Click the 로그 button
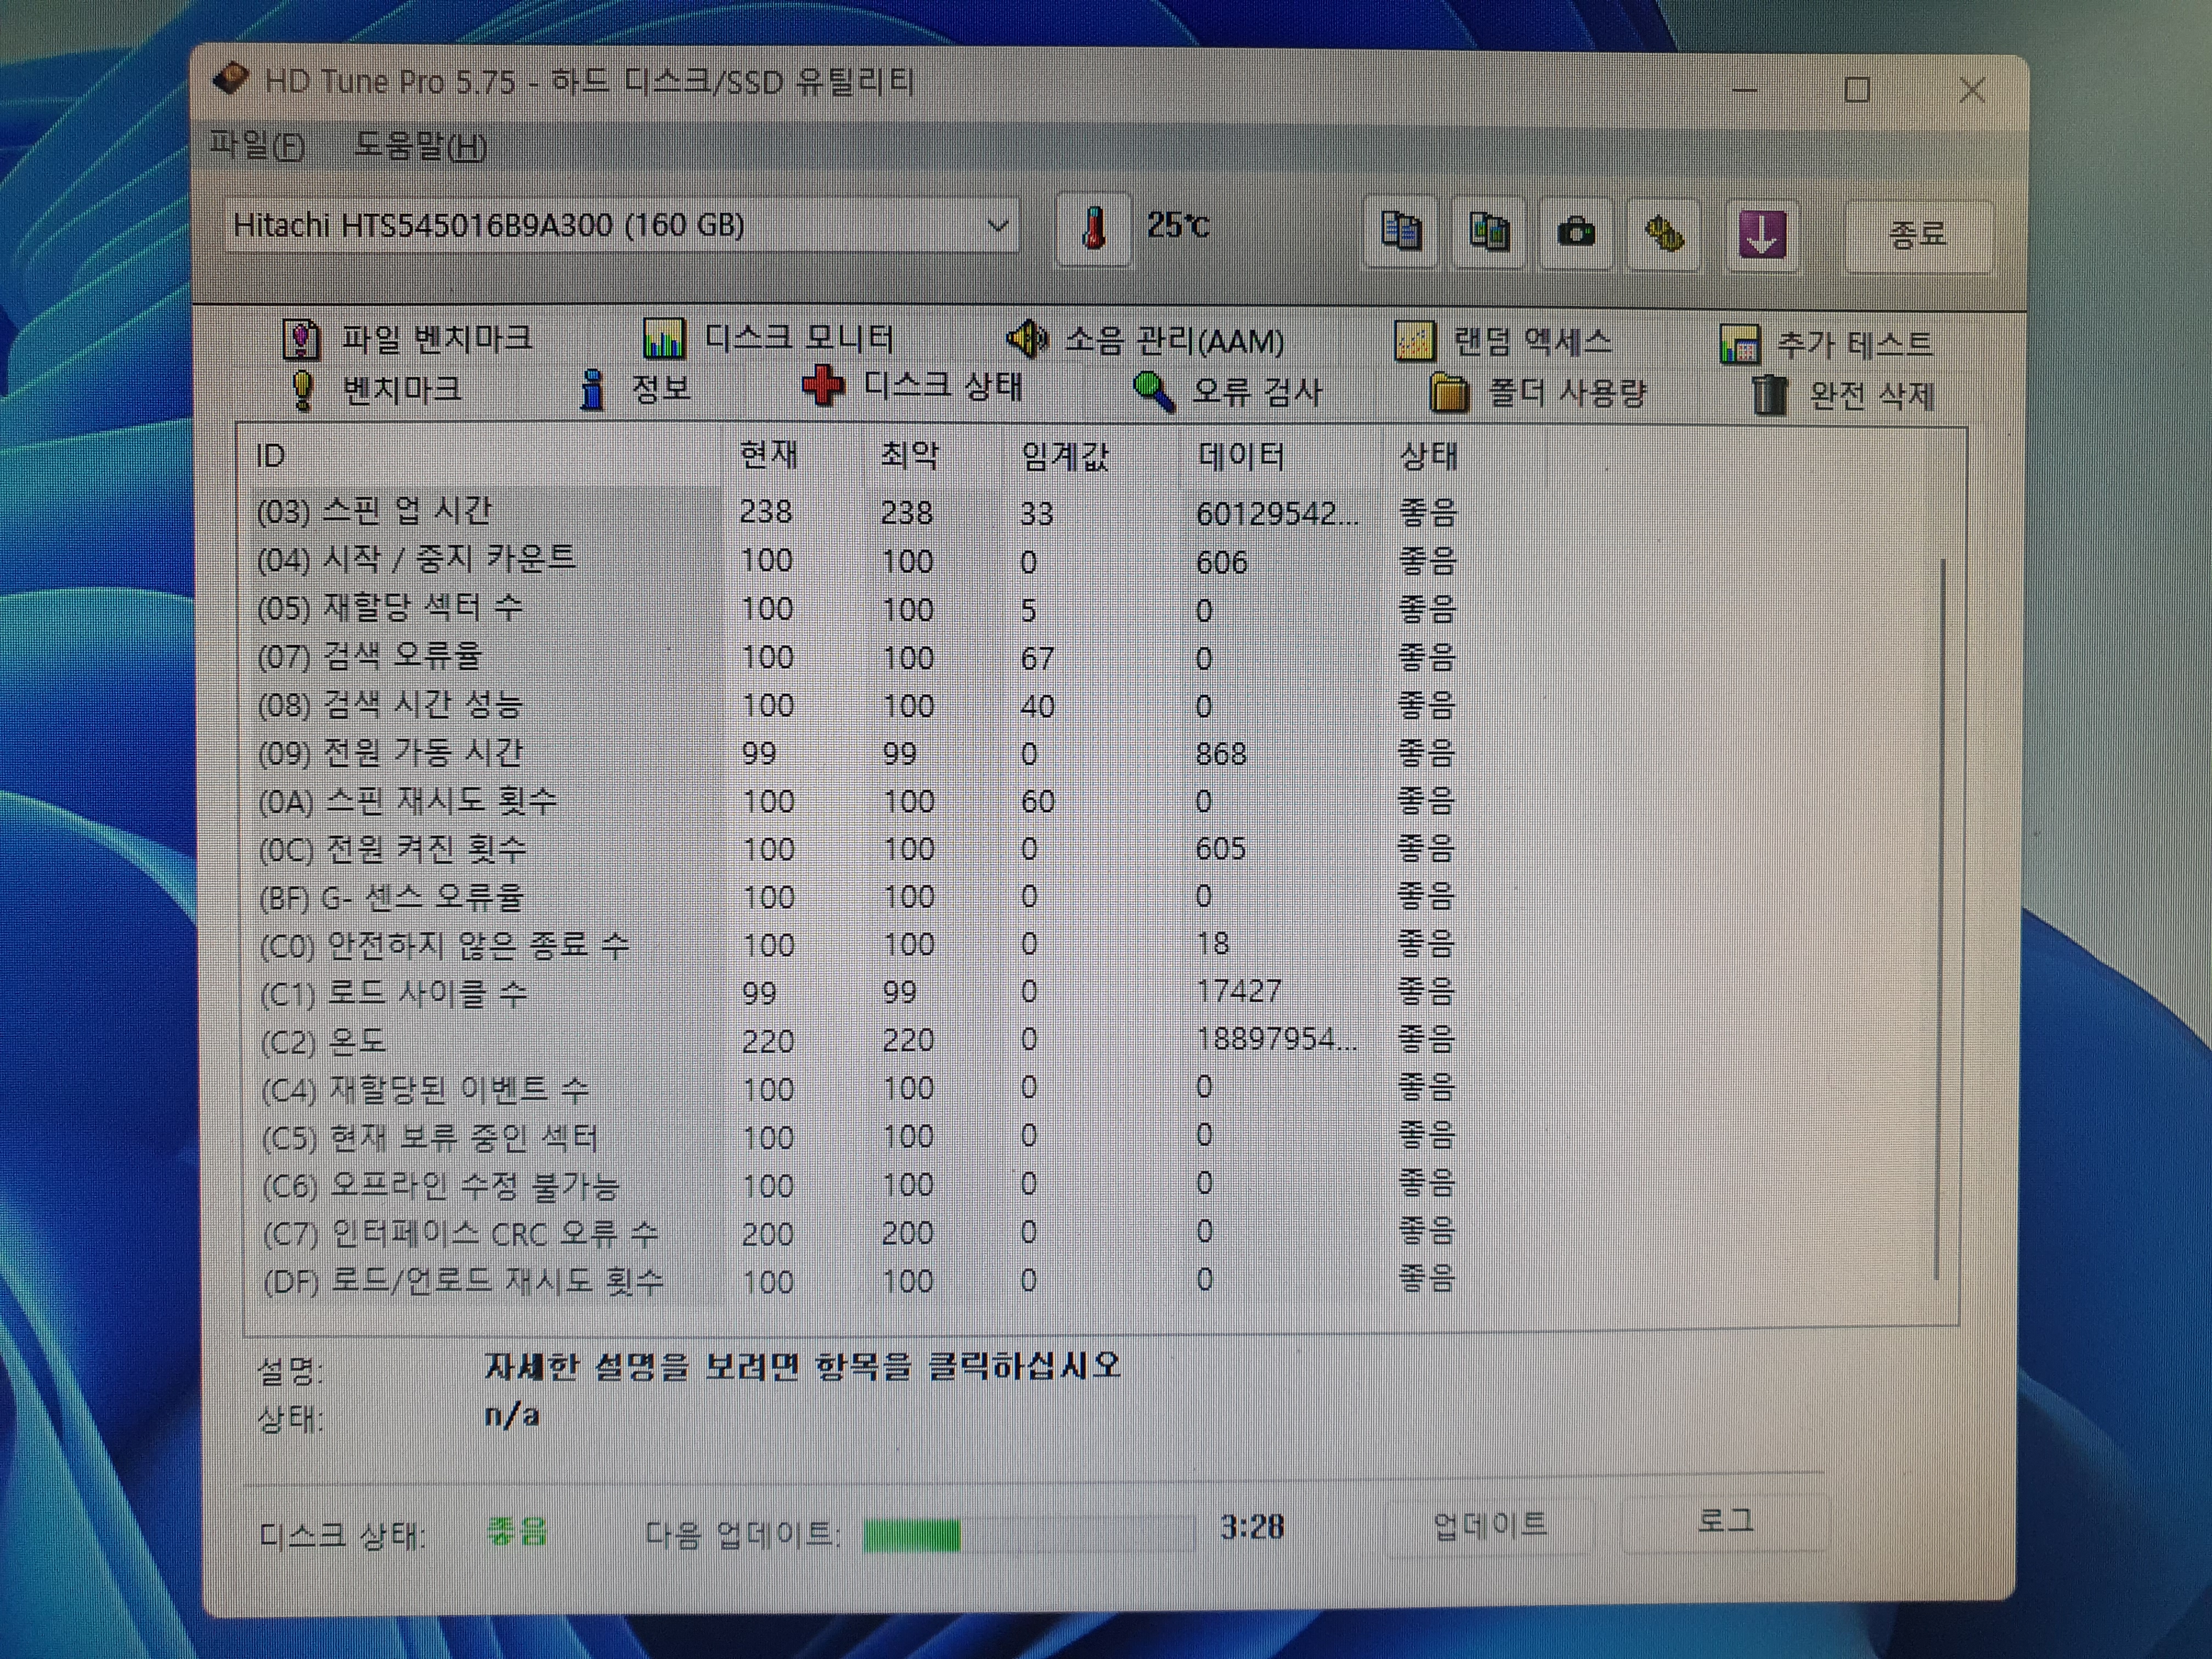Screen dimensions: 2212x1659 [x=1725, y=1522]
